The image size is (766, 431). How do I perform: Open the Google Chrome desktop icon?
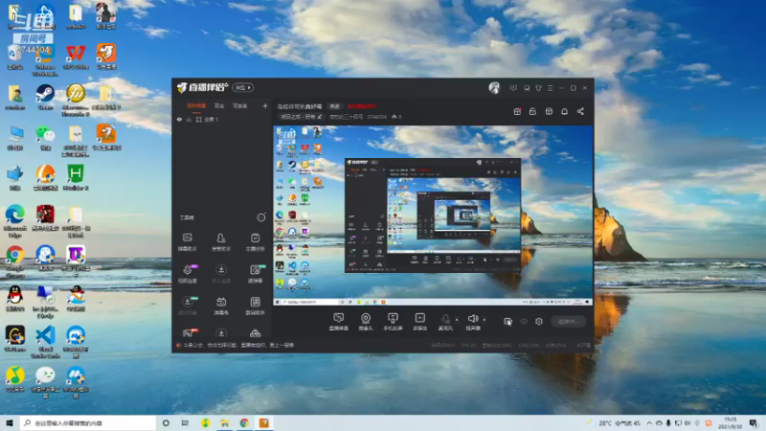coord(15,261)
